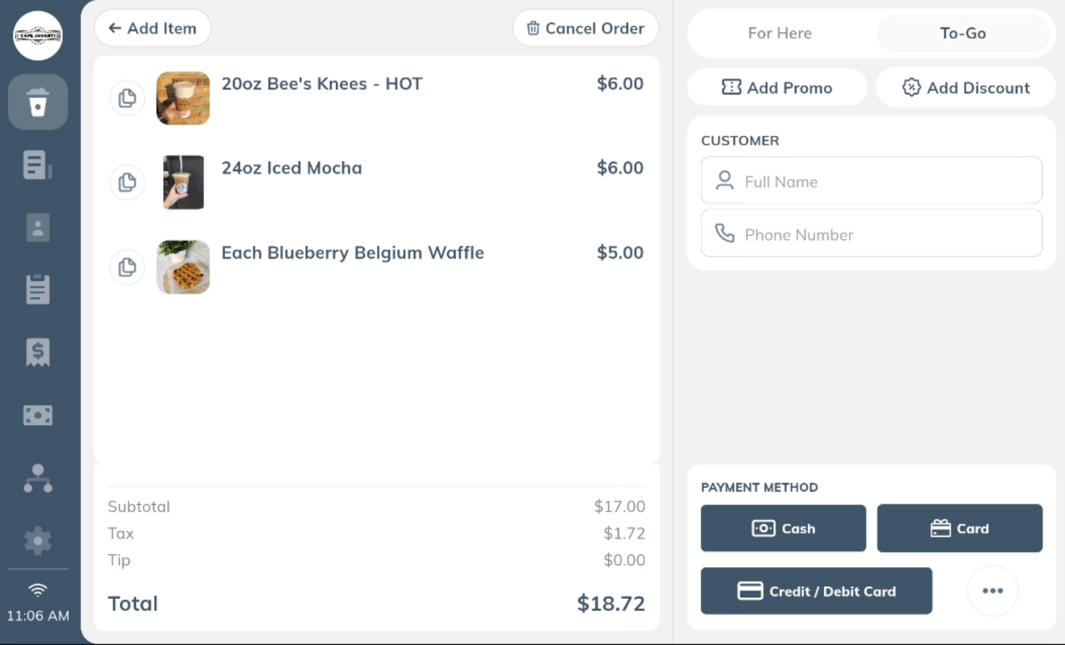The width and height of the screenshot is (1065, 645).
Task: Focus the Full Name input field
Action: click(871, 180)
